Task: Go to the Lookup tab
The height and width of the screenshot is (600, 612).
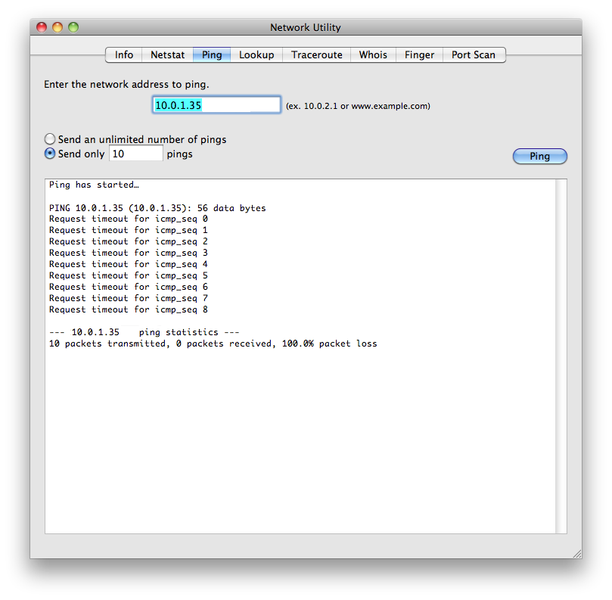Action: pyautogui.click(x=256, y=54)
